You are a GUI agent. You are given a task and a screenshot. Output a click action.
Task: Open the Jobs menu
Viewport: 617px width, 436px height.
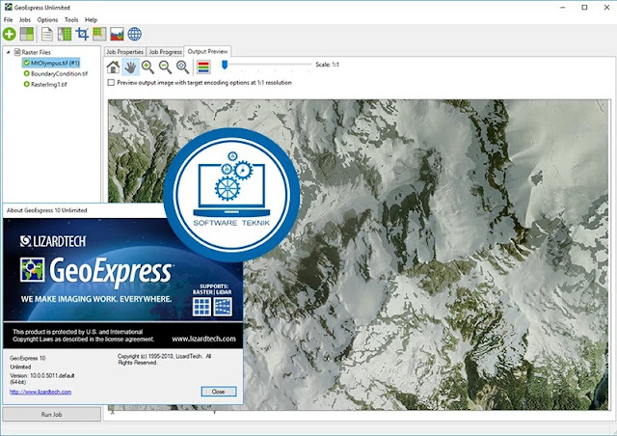[x=25, y=19]
